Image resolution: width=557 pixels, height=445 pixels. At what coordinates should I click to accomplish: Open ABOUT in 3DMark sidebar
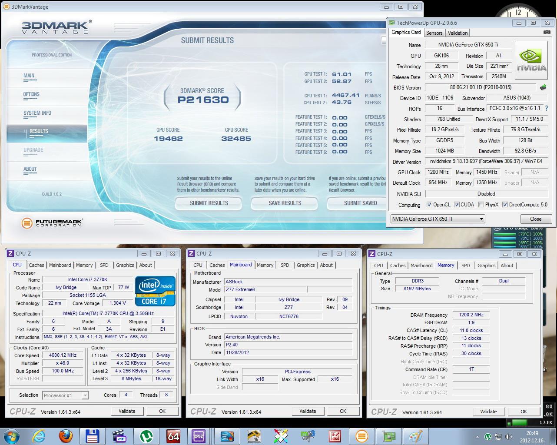(x=30, y=169)
